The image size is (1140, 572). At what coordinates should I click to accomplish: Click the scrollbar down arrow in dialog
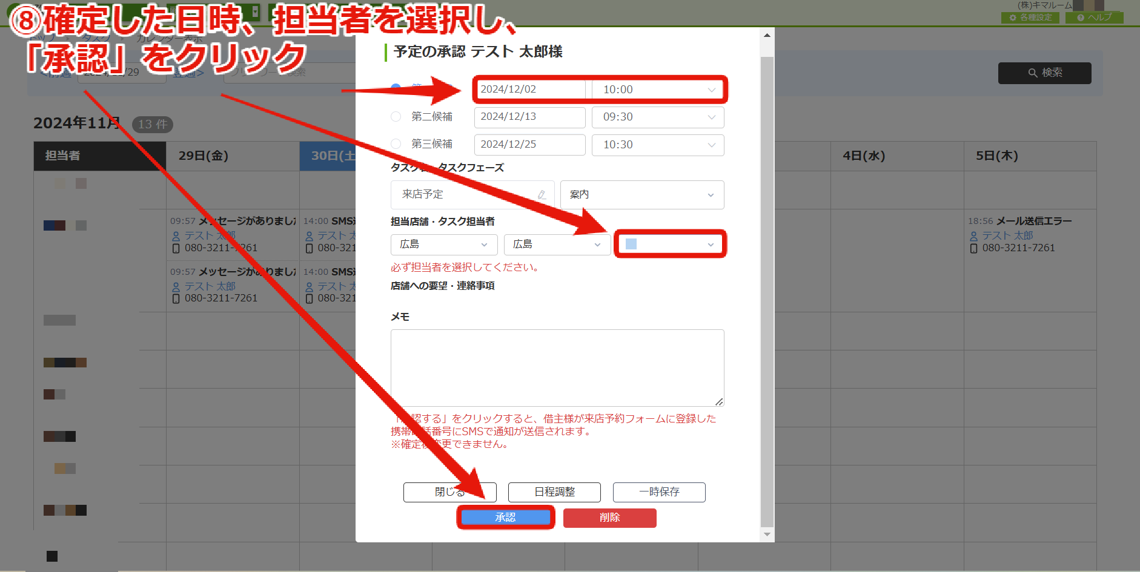click(767, 534)
